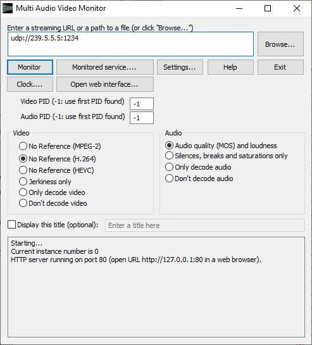Select Only decode video option
This screenshot has height=345, width=312.
pos(52,192)
